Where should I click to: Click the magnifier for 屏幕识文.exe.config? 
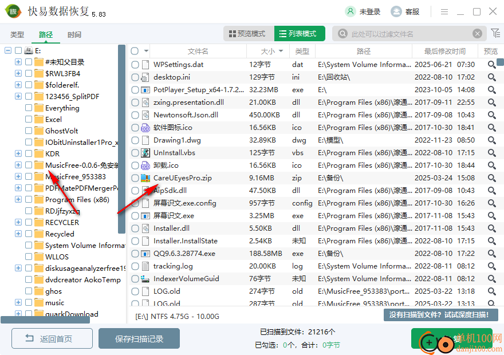tap(491, 203)
